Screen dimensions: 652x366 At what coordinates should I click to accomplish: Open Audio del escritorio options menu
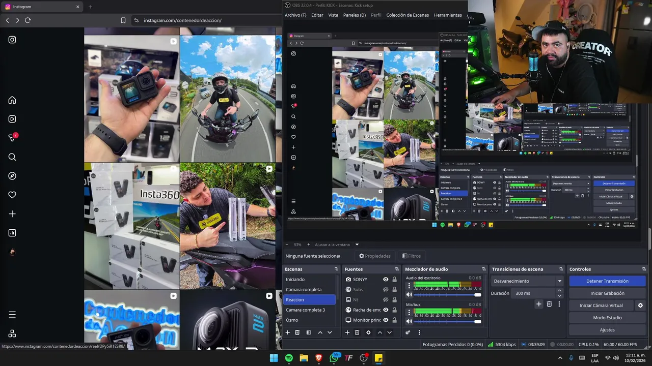409,285
